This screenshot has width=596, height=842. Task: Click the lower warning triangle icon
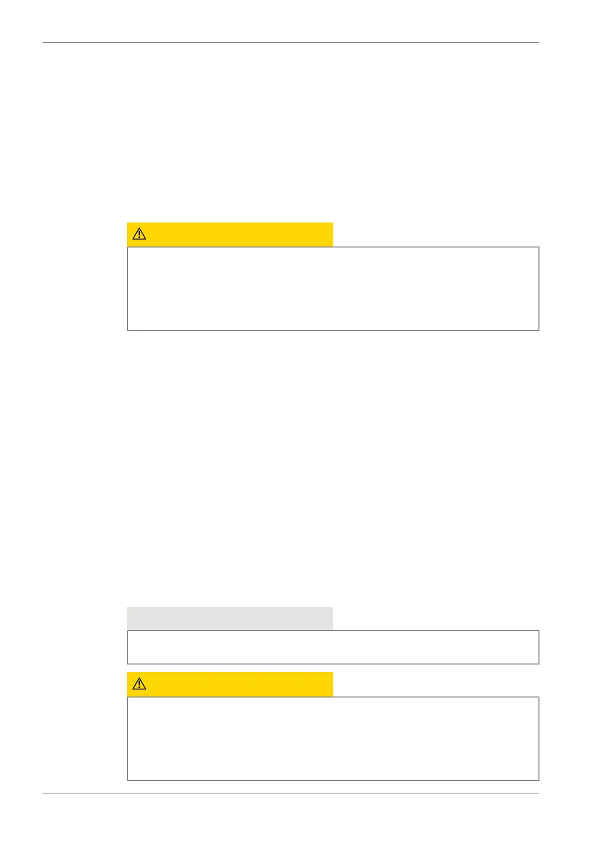coord(139,684)
